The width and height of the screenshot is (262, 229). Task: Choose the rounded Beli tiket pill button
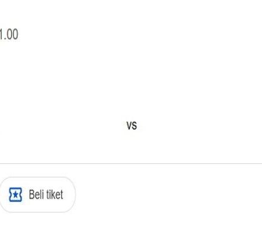pos(37,195)
